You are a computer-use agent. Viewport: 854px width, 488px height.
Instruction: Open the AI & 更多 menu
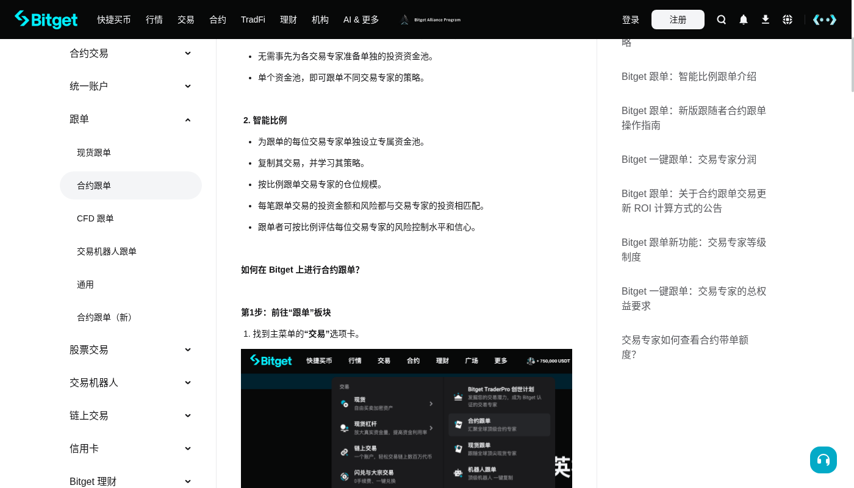[361, 20]
